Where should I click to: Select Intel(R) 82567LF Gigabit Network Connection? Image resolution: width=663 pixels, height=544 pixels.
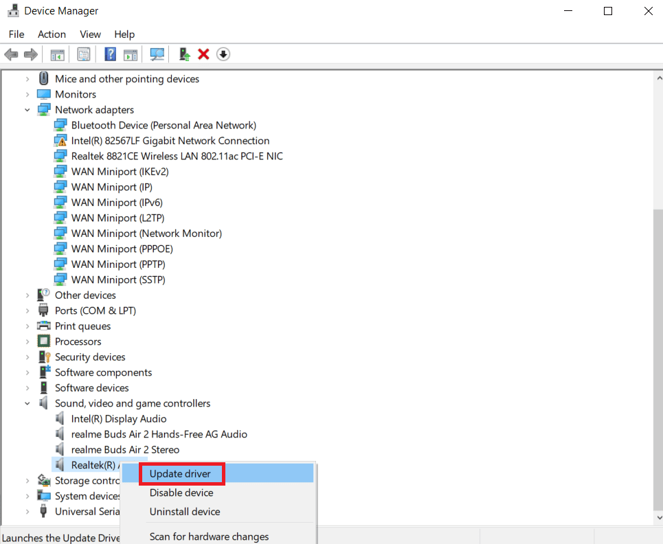tap(170, 141)
